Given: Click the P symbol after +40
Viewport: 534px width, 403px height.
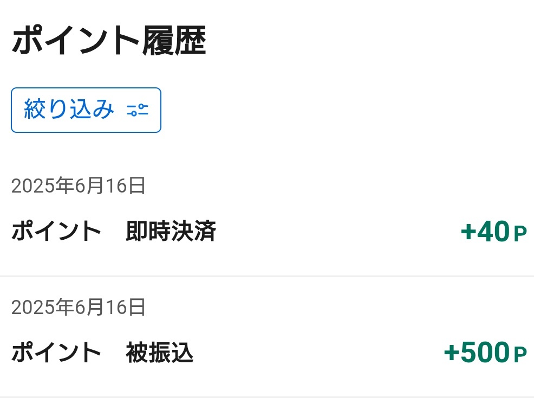Looking at the screenshot, I should [520, 234].
